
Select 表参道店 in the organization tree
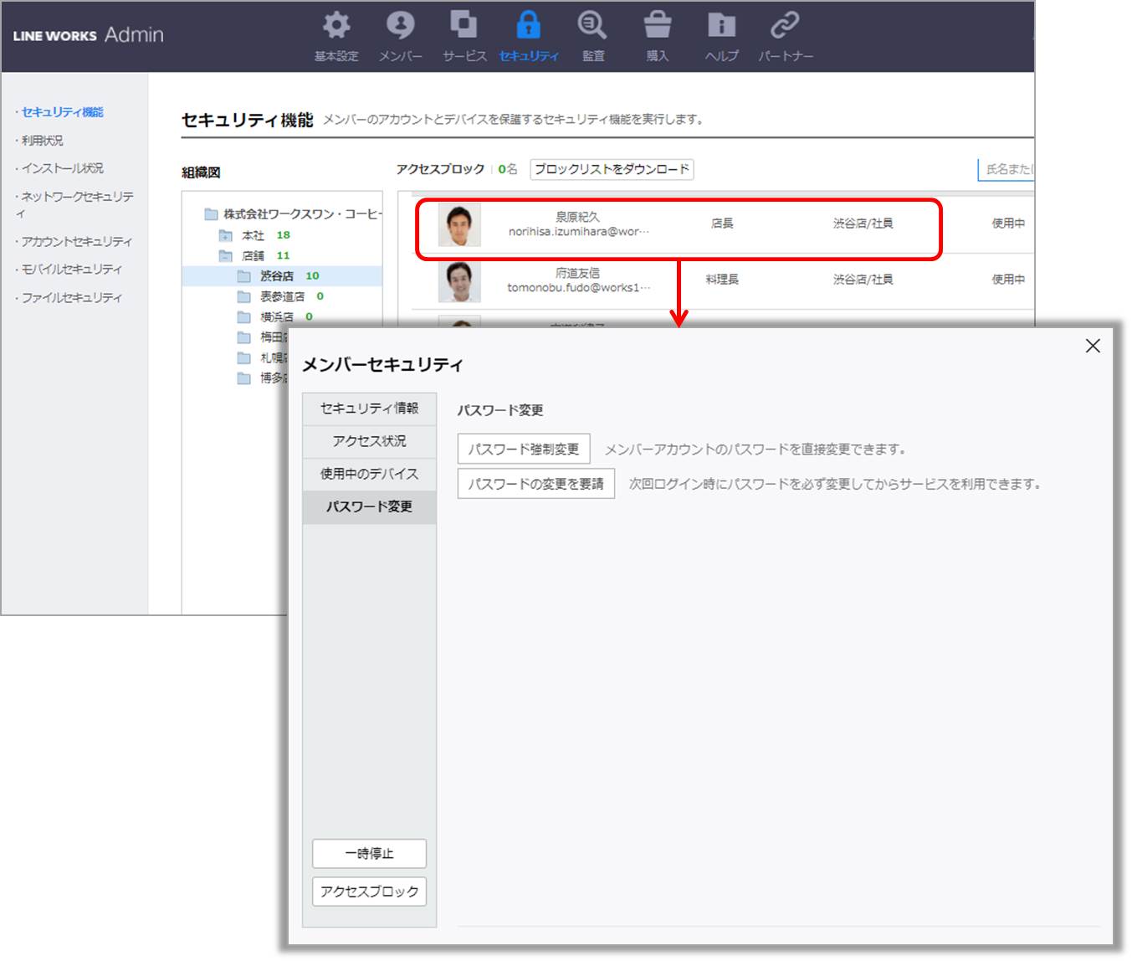click(282, 296)
